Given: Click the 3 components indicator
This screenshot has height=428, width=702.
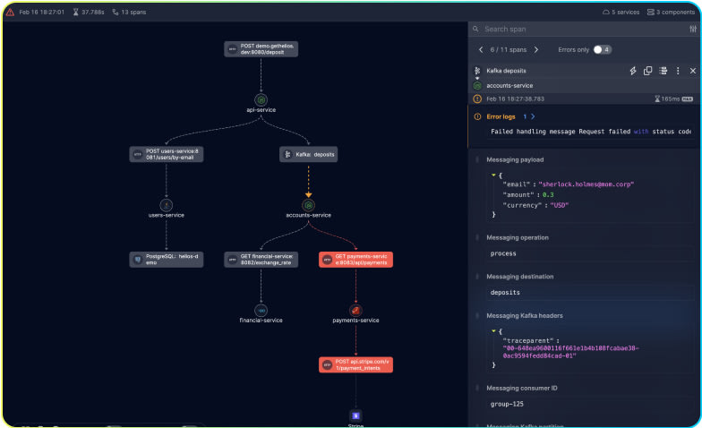Looking at the screenshot, I should [x=672, y=12].
